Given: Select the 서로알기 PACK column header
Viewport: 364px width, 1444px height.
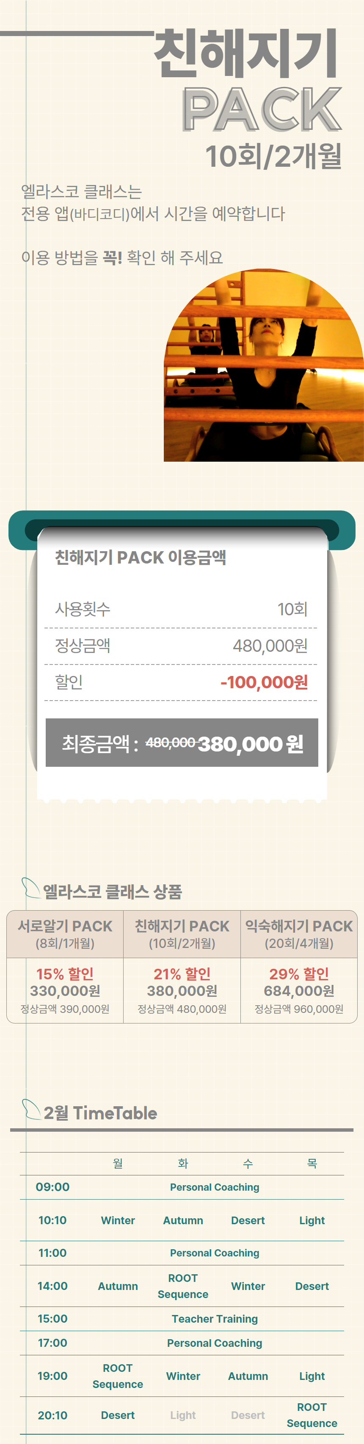Looking at the screenshot, I should [x=65, y=934].
